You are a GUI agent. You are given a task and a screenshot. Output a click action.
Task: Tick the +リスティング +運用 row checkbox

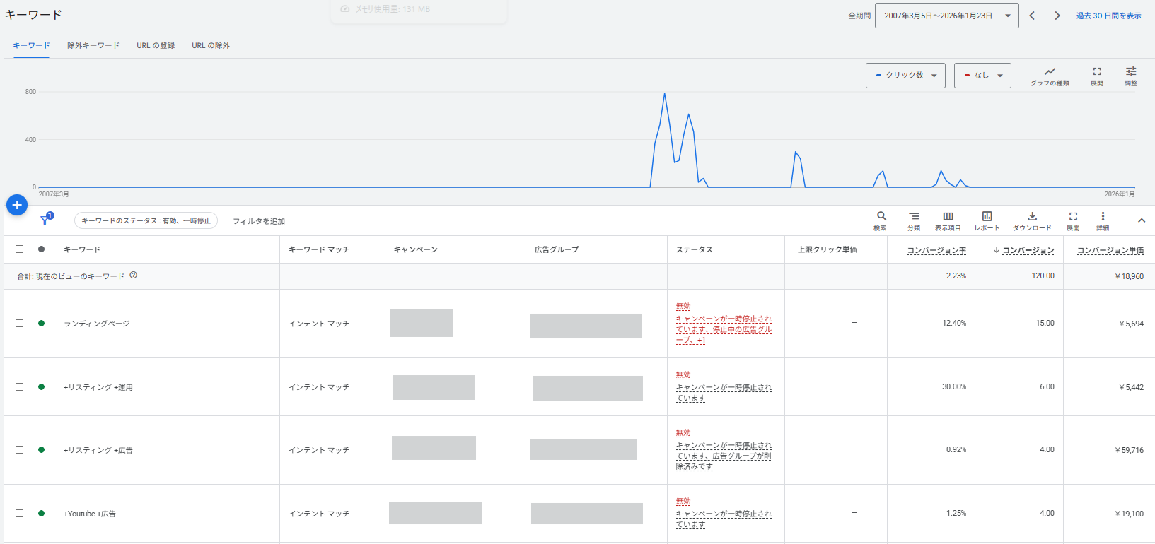[x=20, y=386]
